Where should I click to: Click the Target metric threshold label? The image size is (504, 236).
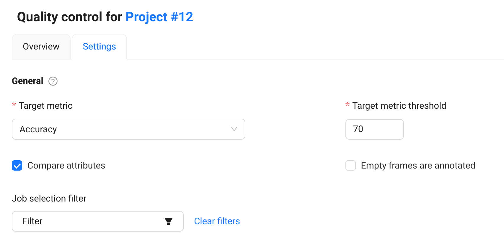coord(399,106)
